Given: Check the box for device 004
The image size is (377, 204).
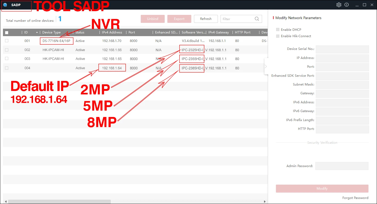Looking at the screenshot, I should click(x=7, y=68).
